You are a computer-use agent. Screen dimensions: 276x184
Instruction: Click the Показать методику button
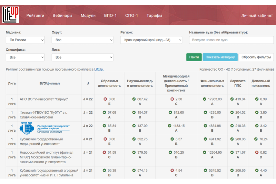(220, 57)
